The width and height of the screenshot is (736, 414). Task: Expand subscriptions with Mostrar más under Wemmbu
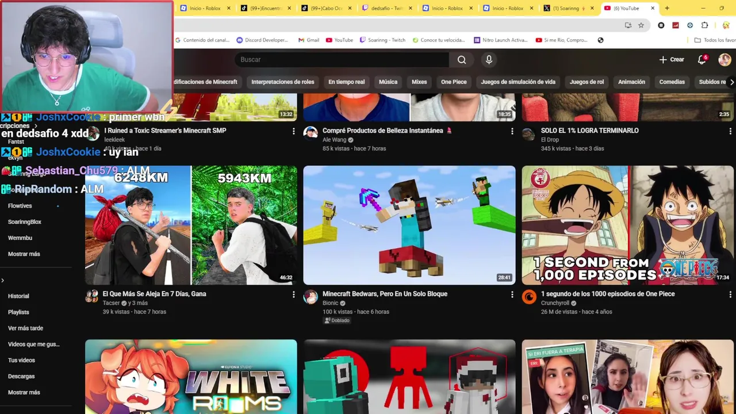click(24, 254)
